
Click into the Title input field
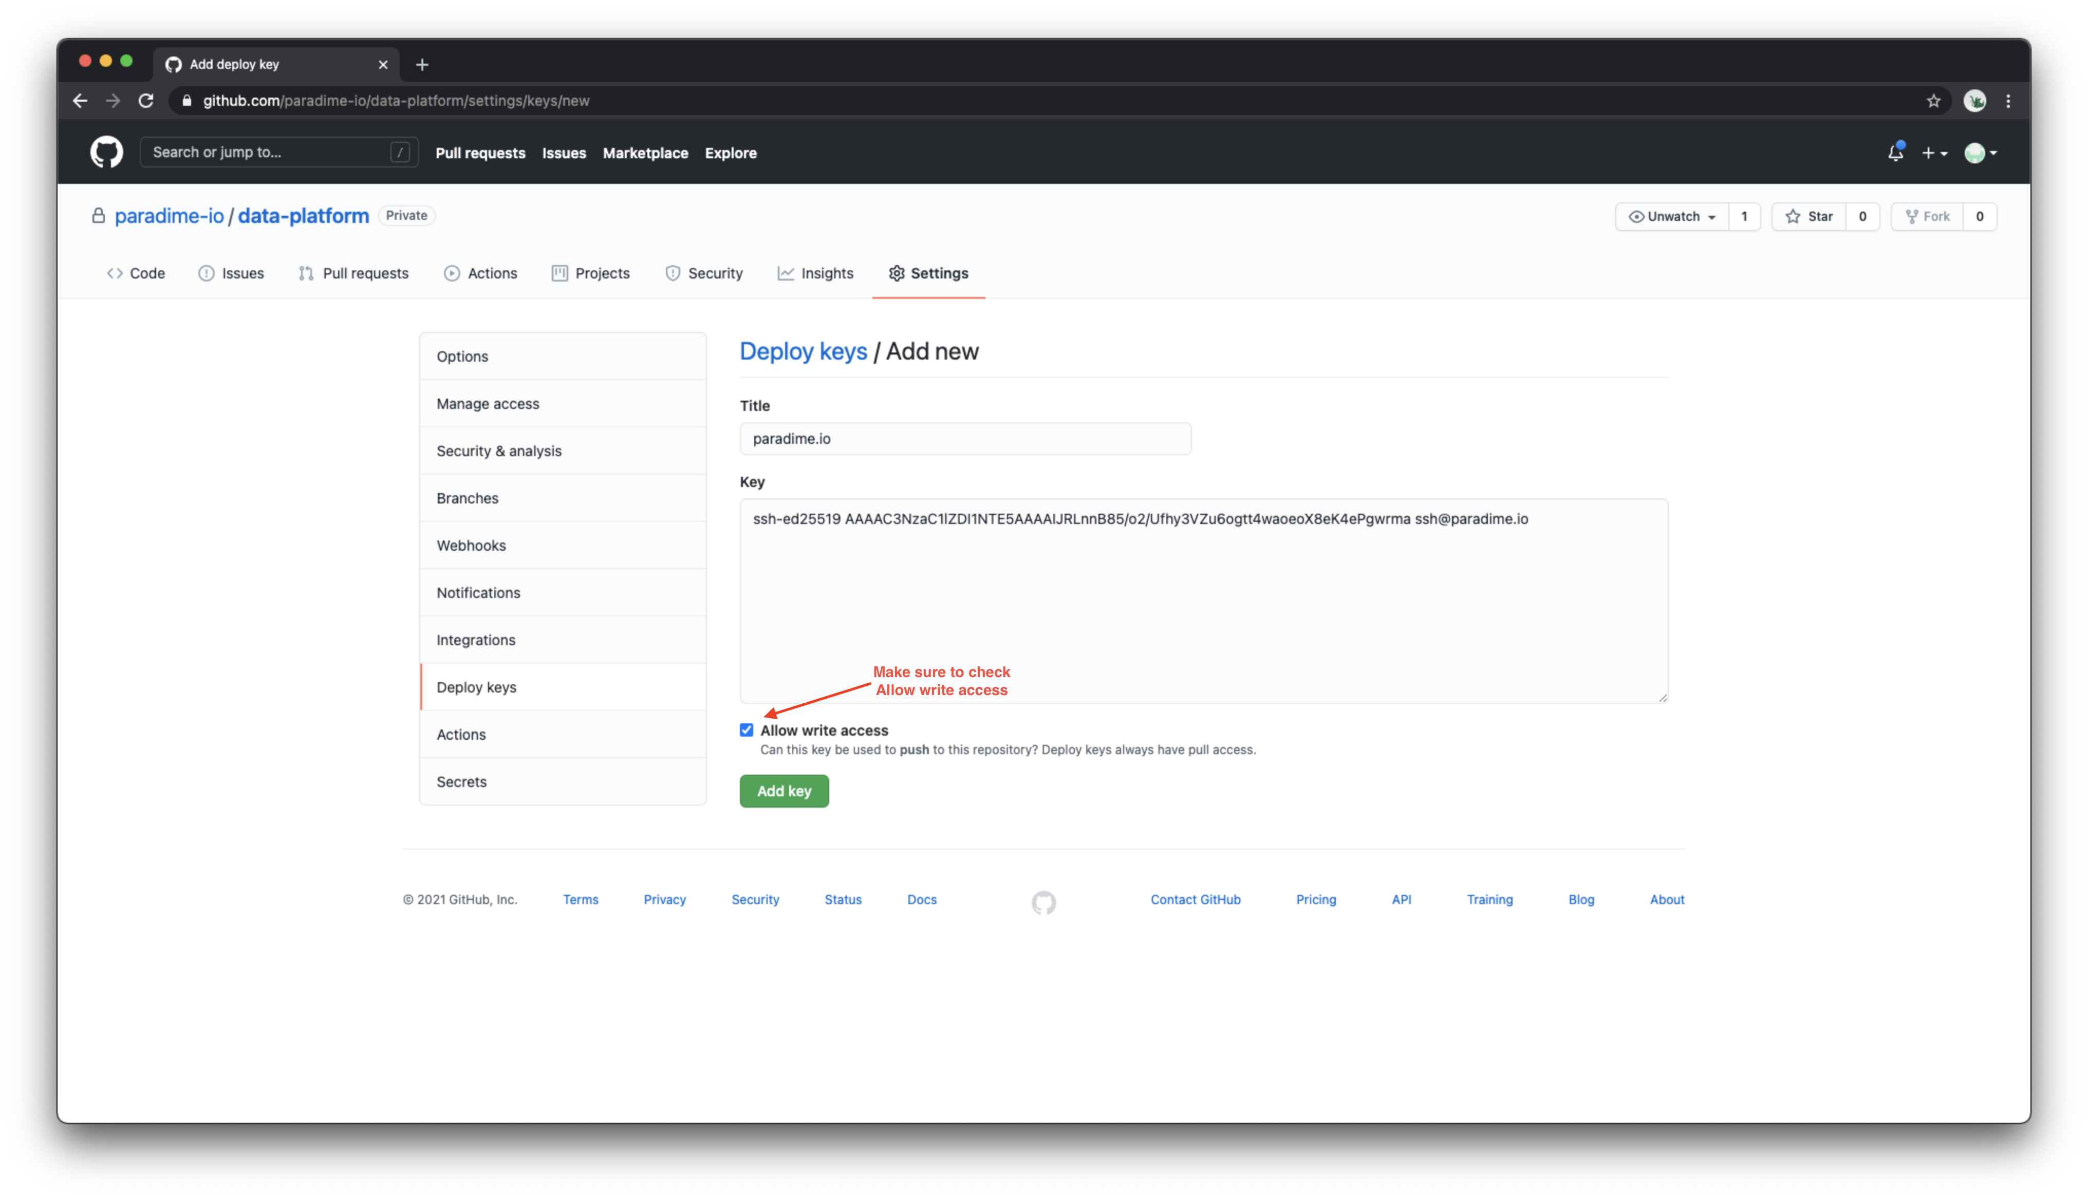click(x=965, y=439)
